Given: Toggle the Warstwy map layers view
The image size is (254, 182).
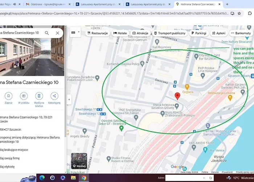Looking at the screenshot, I should point(79,161).
